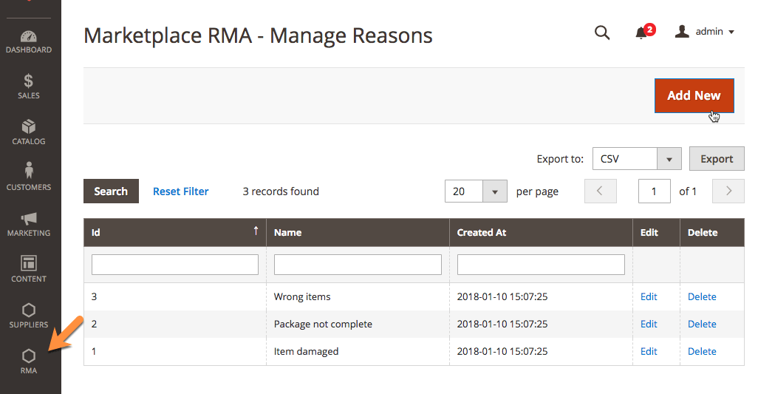Open the Suppliers hexagon icon
This screenshot has width=758, height=394.
29,315
